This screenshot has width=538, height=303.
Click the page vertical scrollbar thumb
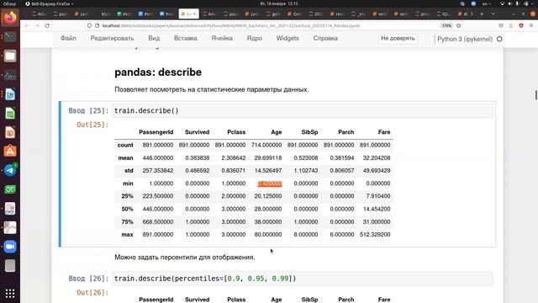[x=536, y=95]
